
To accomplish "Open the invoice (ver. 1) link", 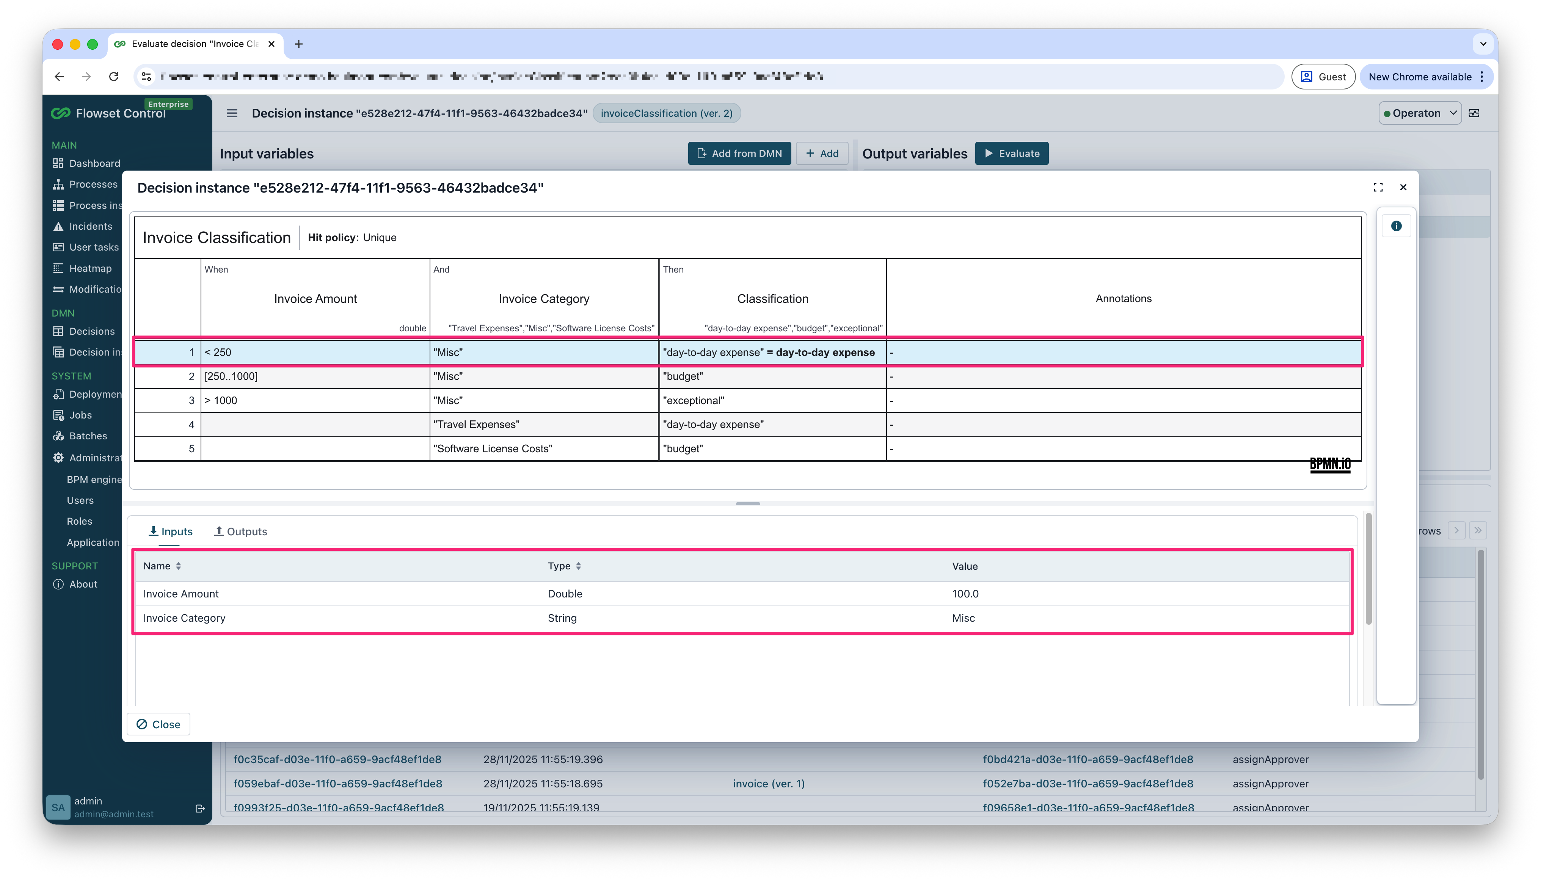I will [x=769, y=784].
